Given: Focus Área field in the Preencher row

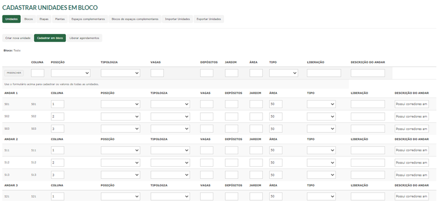Looking at the screenshot, I should tap(256, 73).
